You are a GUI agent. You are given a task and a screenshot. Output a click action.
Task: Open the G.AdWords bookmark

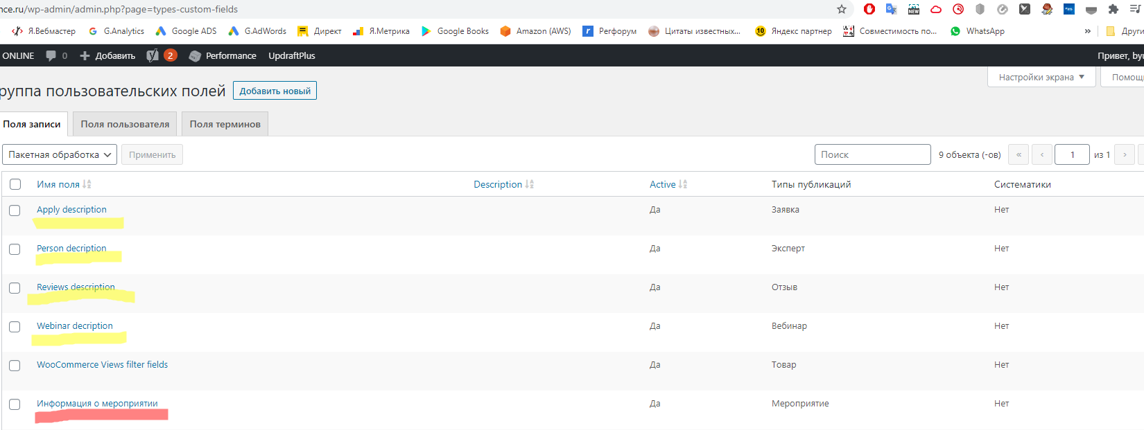click(x=257, y=31)
